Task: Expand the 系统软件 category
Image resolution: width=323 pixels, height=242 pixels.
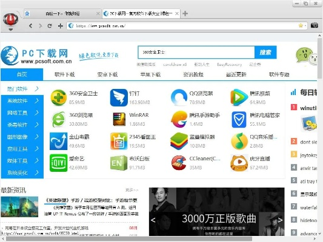Action: point(22,101)
